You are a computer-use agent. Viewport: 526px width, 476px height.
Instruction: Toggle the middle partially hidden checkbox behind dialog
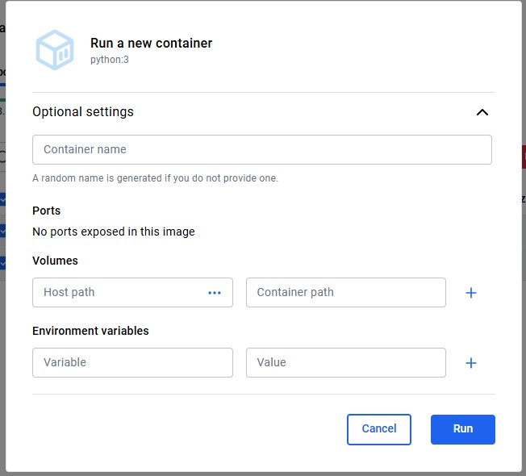pyautogui.click(x=2, y=231)
